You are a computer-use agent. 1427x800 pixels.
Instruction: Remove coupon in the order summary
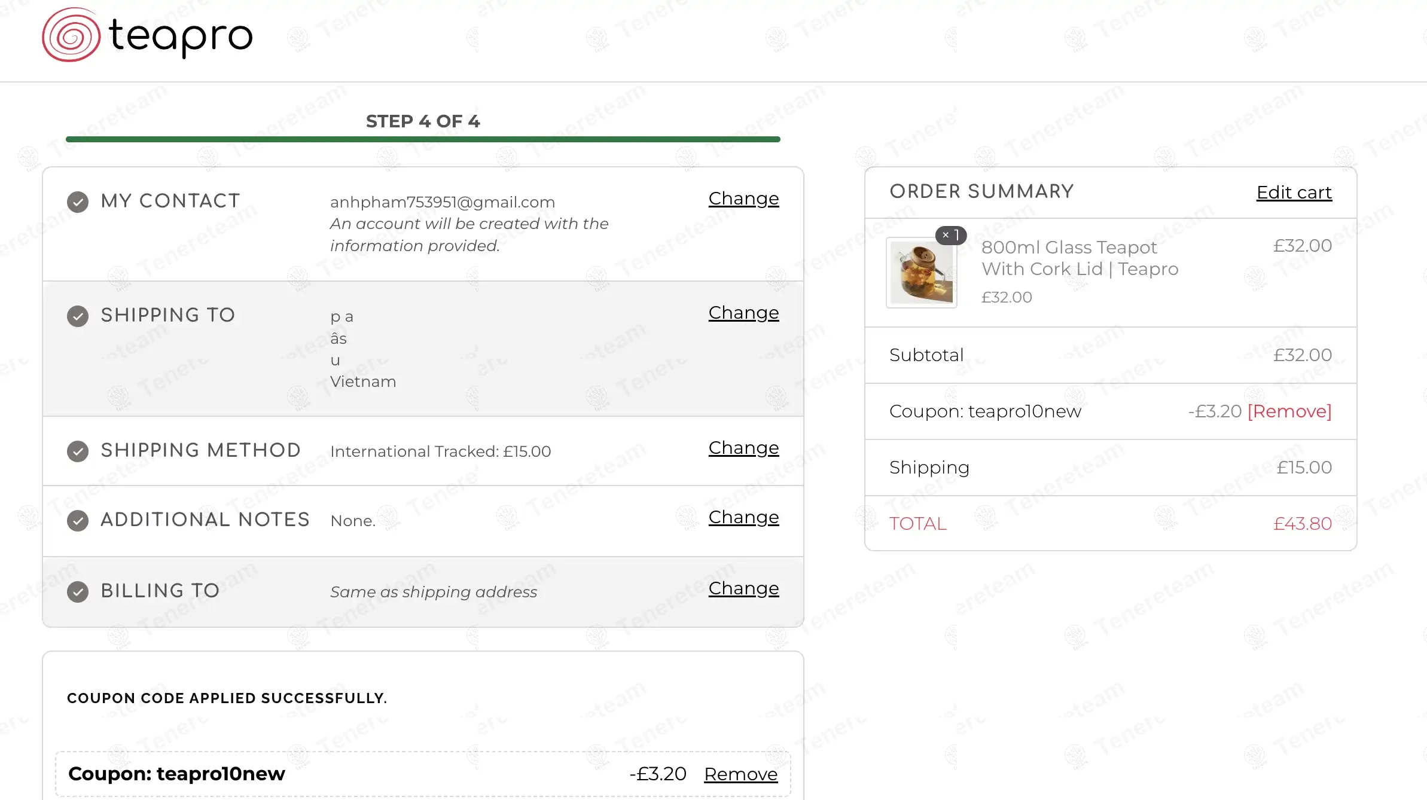tap(1289, 411)
